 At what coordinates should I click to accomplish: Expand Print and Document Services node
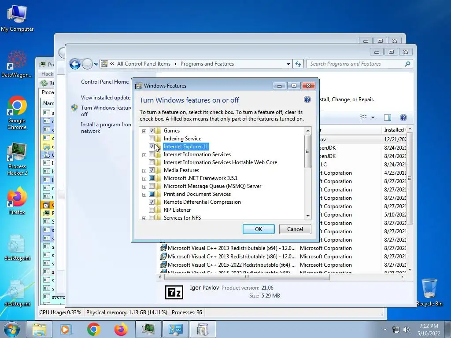(144, 195)
